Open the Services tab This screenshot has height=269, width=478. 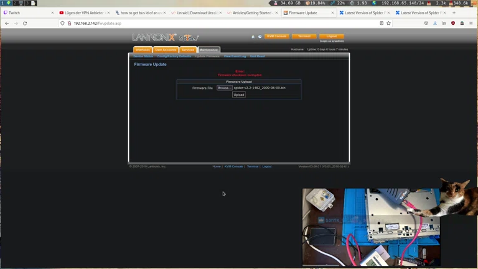coord(188,50)
